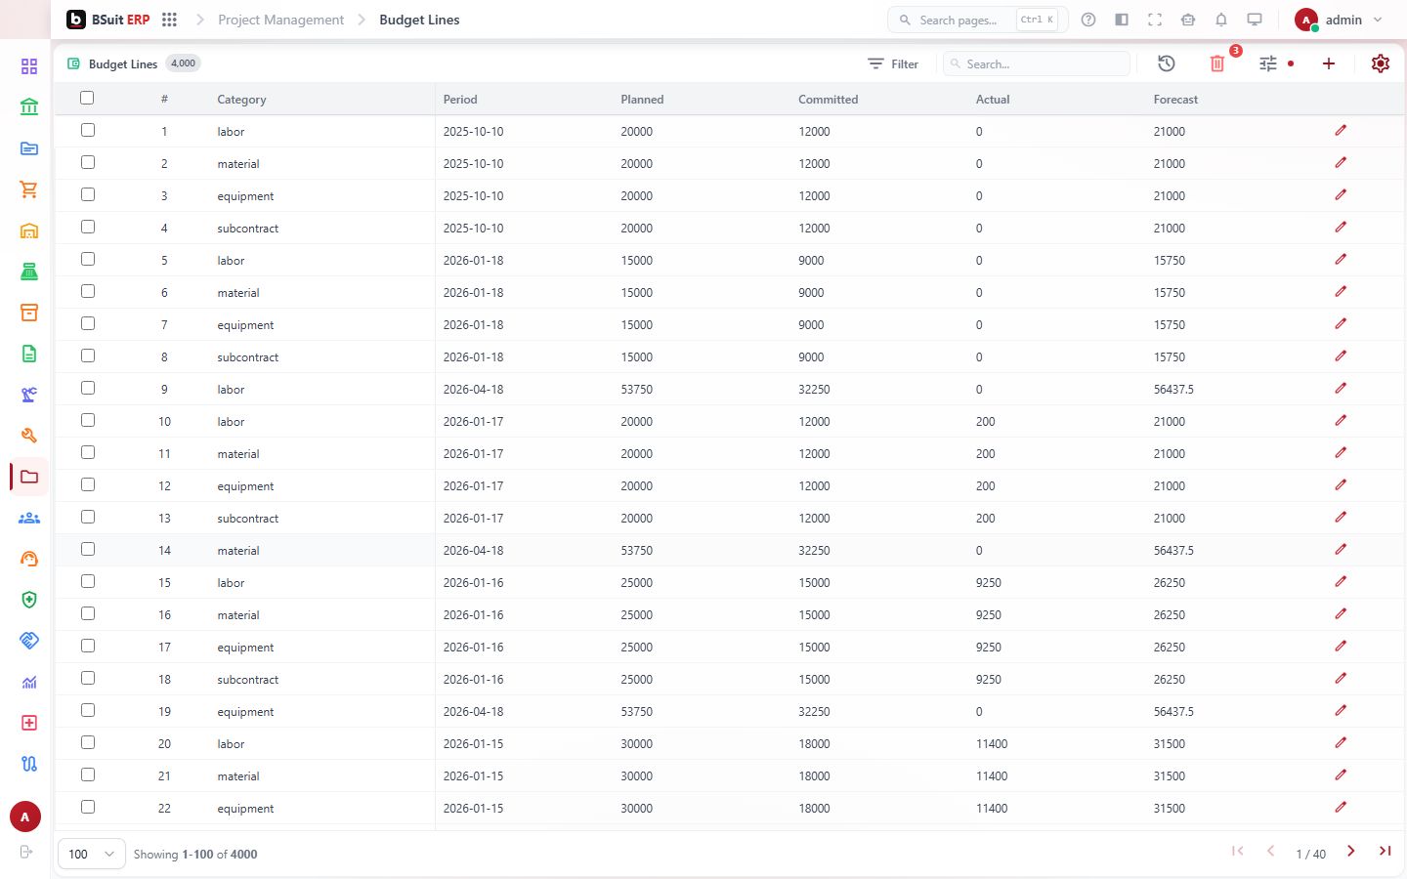Edit row 14 material using pencil icon

(1341, 550)
